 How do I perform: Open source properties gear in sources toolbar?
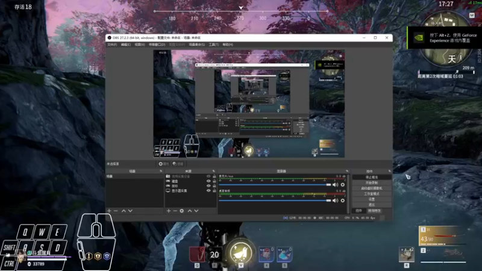[x=182, y=211]
